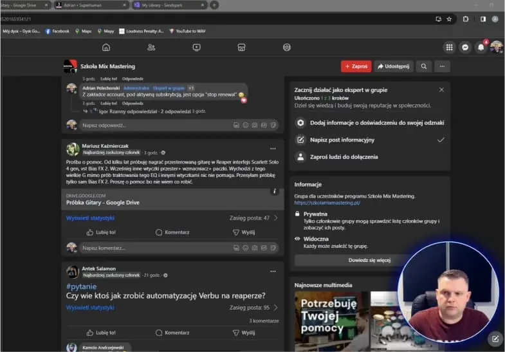This screenshot has width=505, height=352.
Task: Open the Facebook bookmark in bookmarks bar
Action: coord(57,32)
